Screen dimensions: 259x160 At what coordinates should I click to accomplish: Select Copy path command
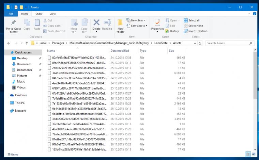pyautogui.click(x=52, y=26)
